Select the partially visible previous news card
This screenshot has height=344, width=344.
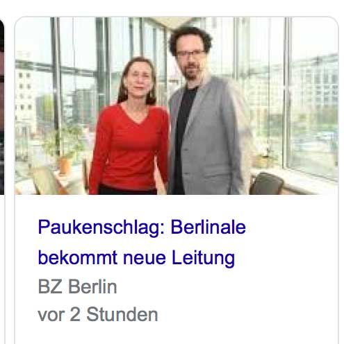[x=2, y=108]
